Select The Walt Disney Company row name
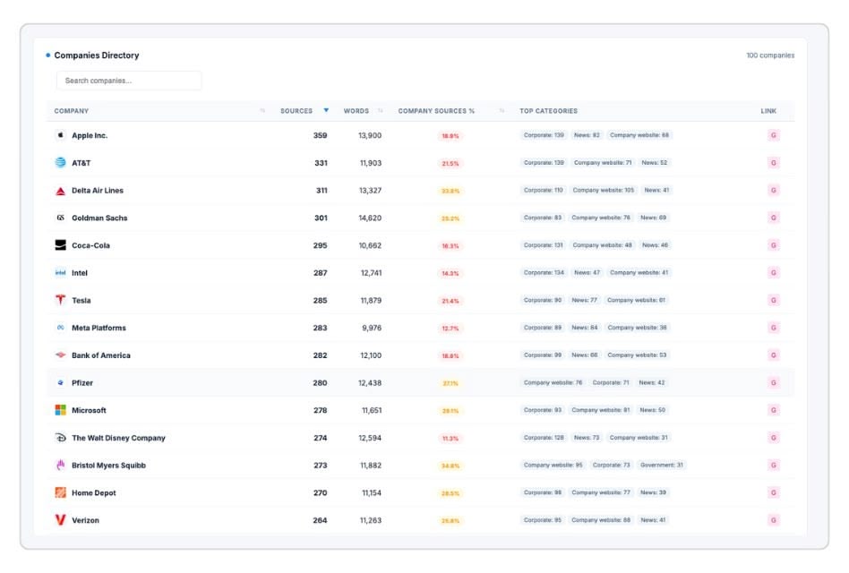849x573 pixels. coord(118,439)
